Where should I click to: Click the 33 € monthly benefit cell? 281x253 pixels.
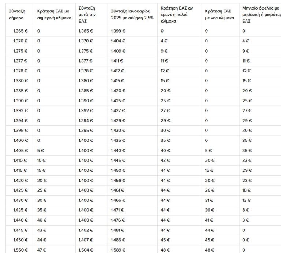[247, 160]
